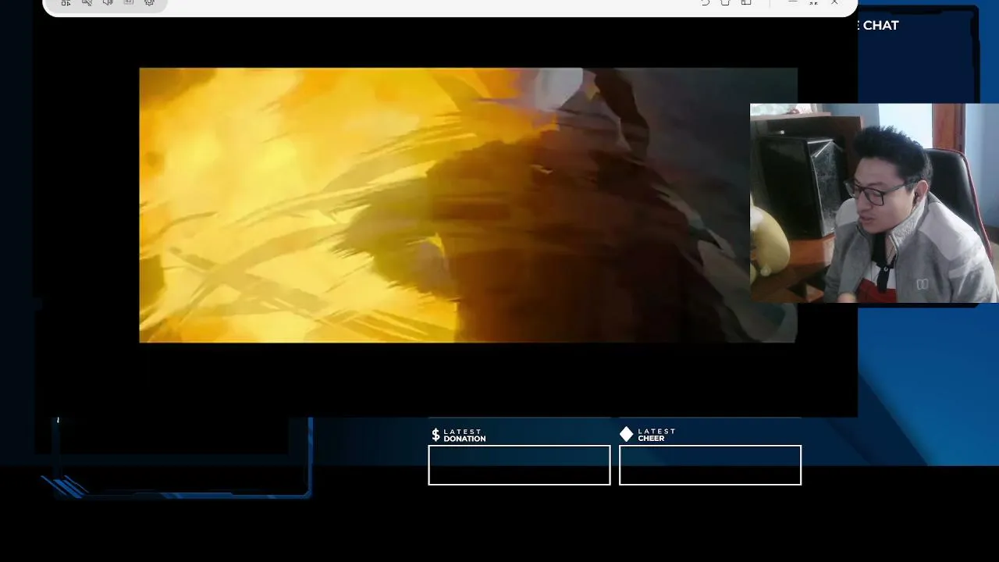The width and height of the screenshot is (999, 562).
Task: Click the streamer's webcam overlay
Action: pyautogui.click(x=874, y=203)
